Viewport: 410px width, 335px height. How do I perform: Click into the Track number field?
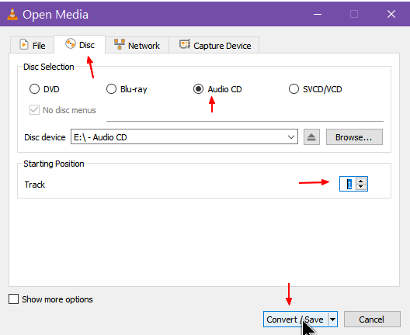click(349, 184)
